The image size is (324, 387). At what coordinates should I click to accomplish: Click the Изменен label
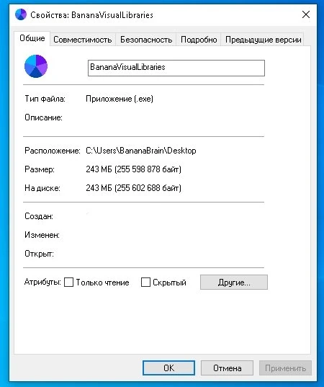[x=42, y=235]
